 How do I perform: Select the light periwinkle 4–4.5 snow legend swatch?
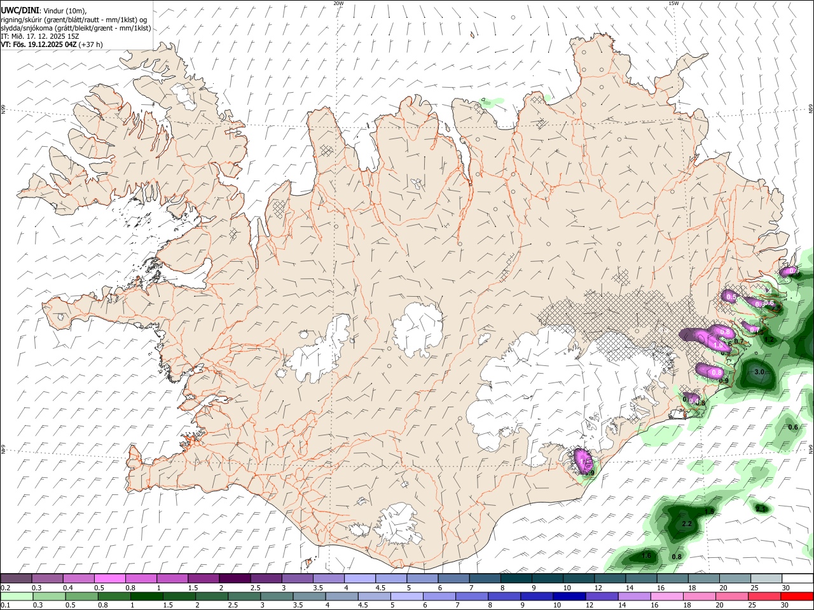click(360, 579)
